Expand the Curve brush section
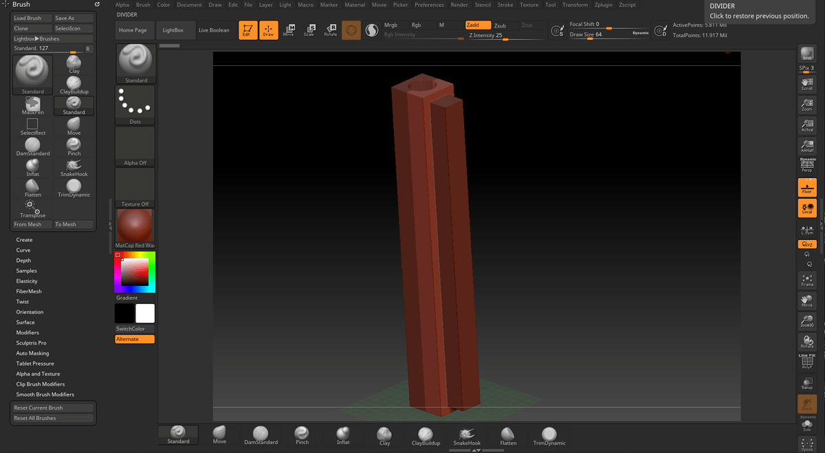825x453 pixels. (23, 250)
